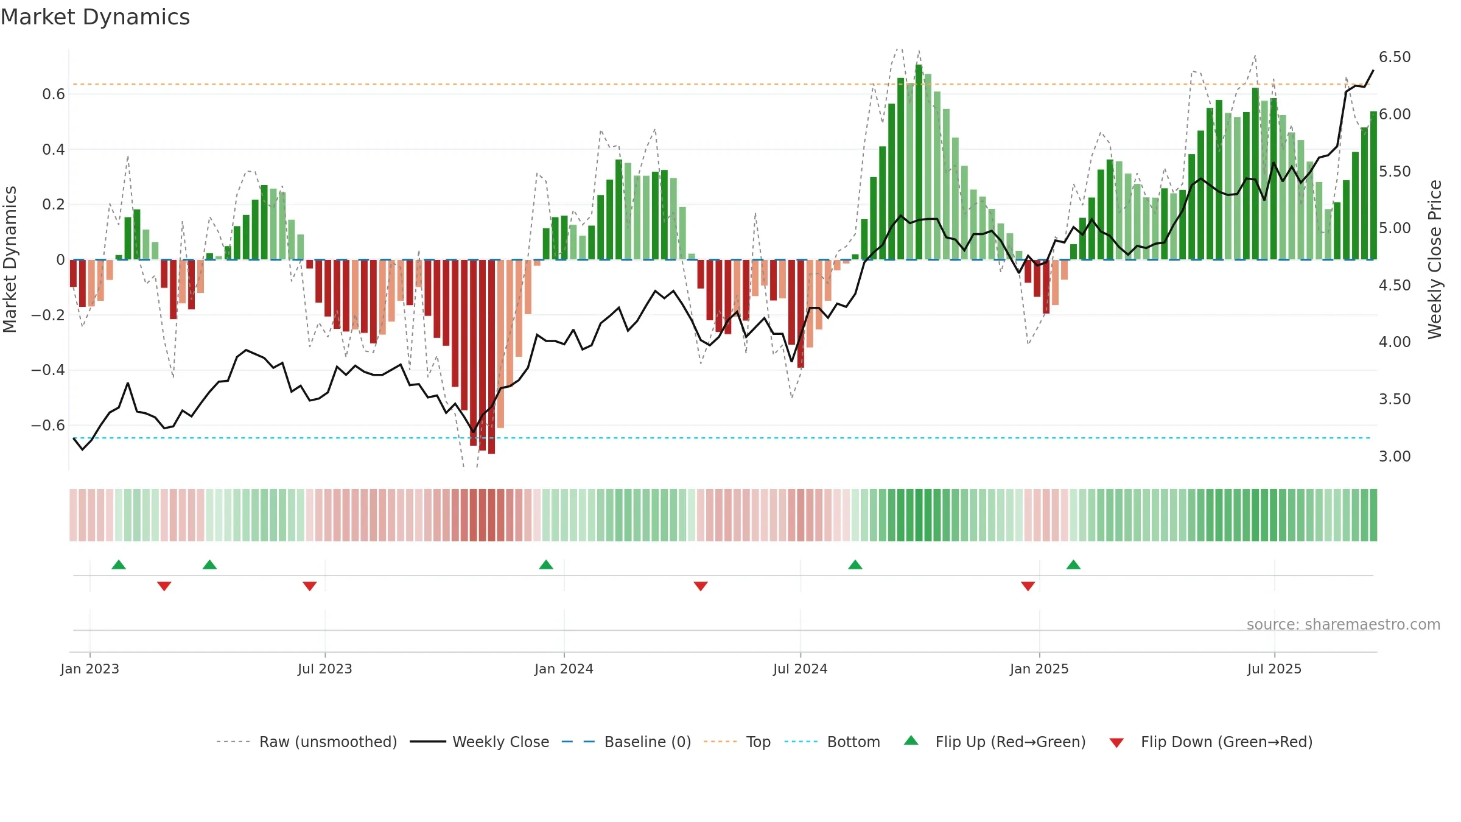Click the red flip-down marker between Jan and Jul 2024
1461x822 pixels.
[701, 586]
